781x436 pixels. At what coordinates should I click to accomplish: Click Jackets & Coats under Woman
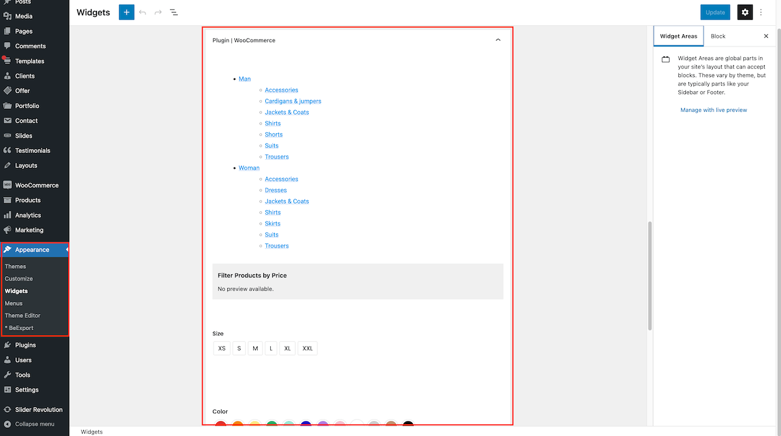[x=287, y=201]
